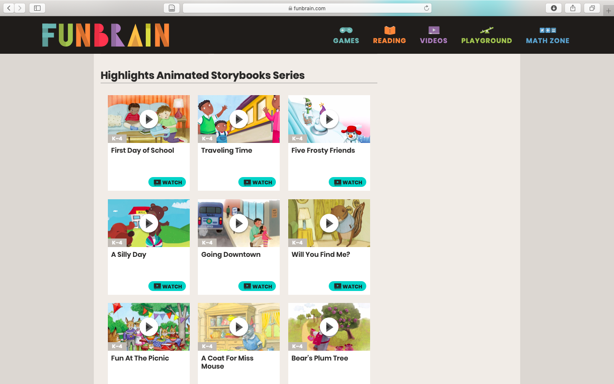
Task: Open the Playground seesaw icon
Action: point(487,30)
